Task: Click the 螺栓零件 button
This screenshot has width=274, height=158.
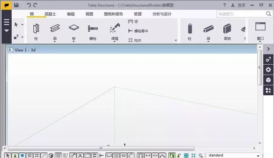Action: pyautogui.click(x=138, y=31)
